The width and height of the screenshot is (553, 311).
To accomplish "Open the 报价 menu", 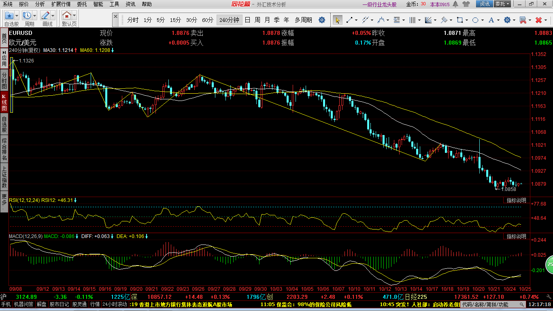I will click(24, 4).
